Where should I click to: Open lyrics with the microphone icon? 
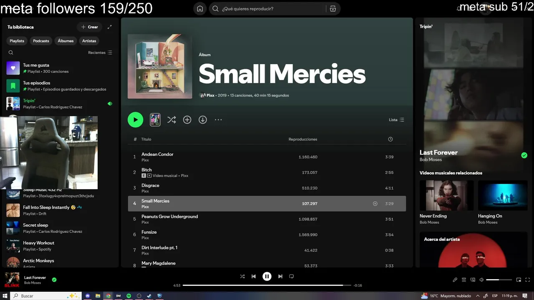(455, 280)
